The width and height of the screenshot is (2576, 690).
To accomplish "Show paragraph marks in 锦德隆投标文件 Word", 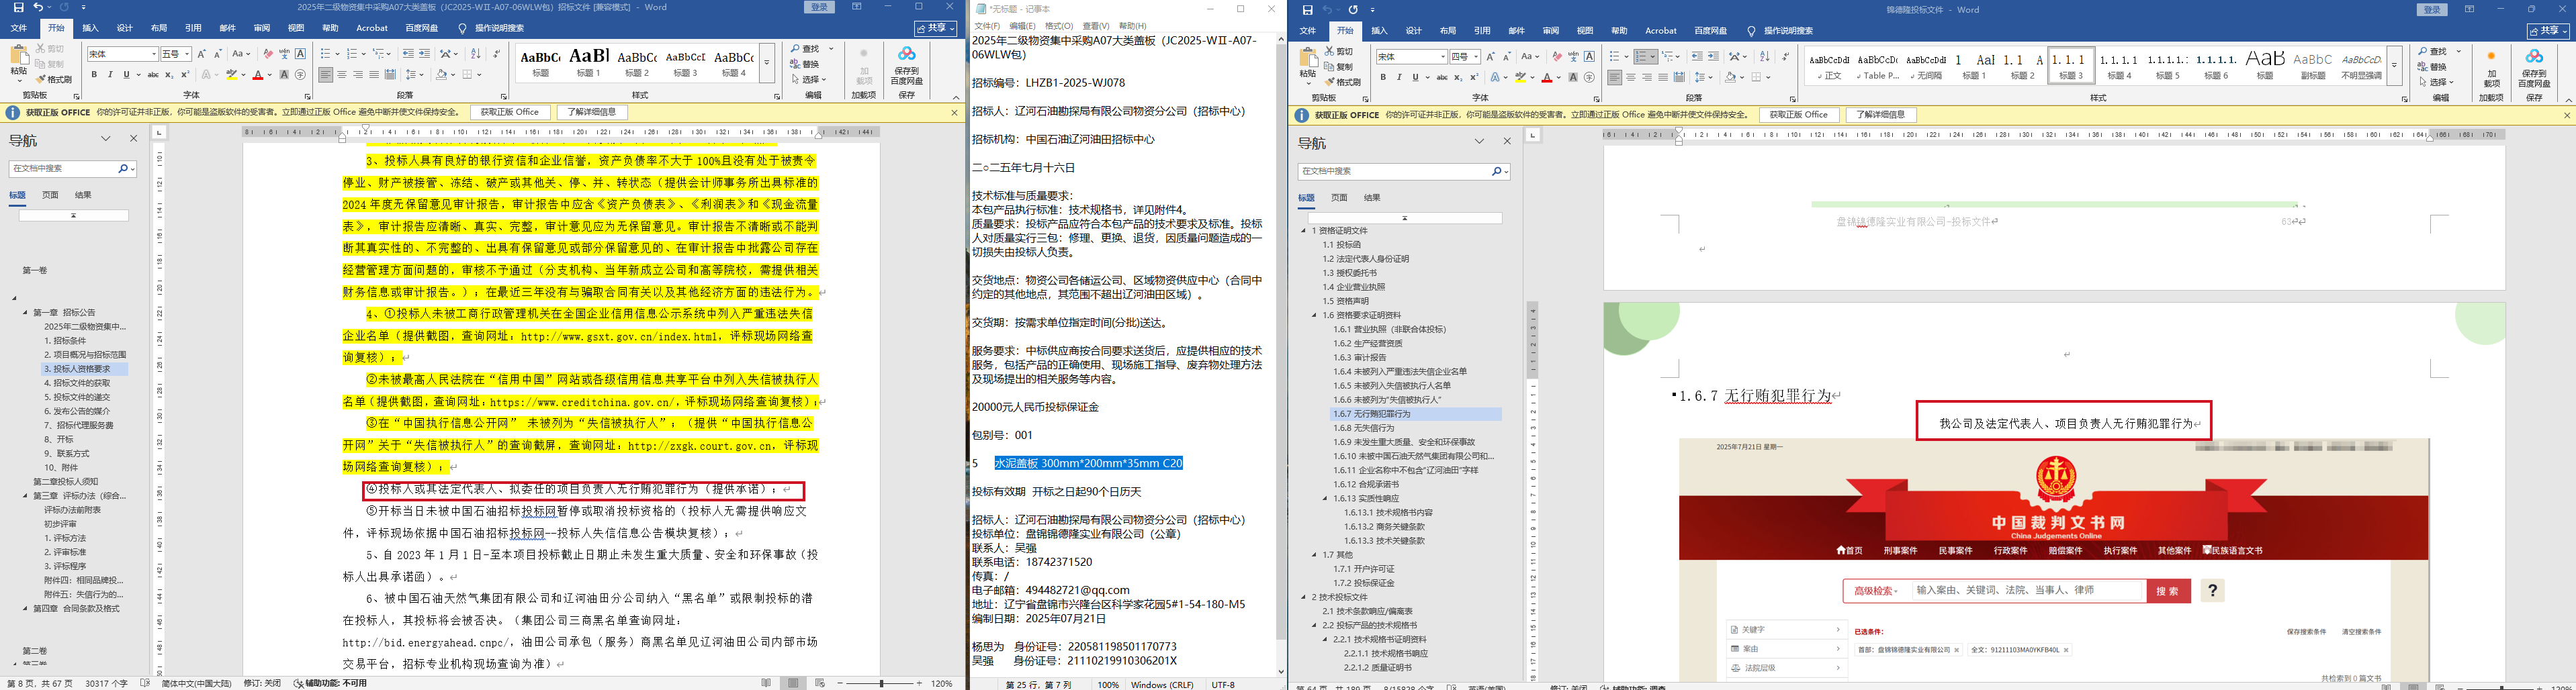I will point(1785,57).
